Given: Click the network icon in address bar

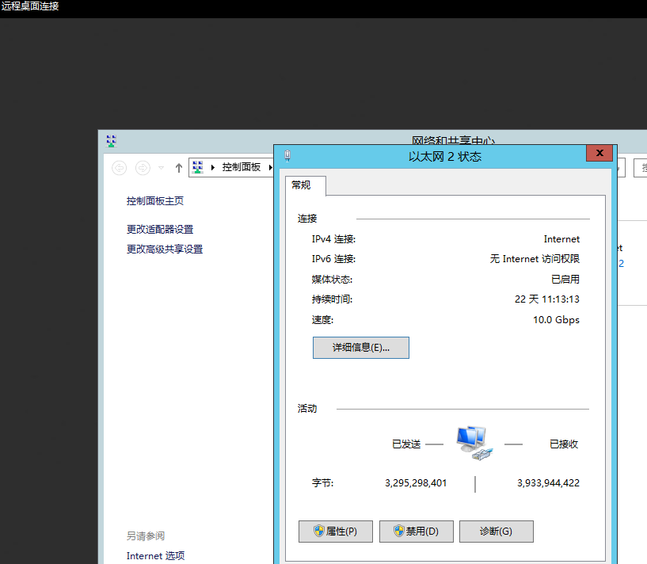Looking at the screenshot, I should (198, 167).
